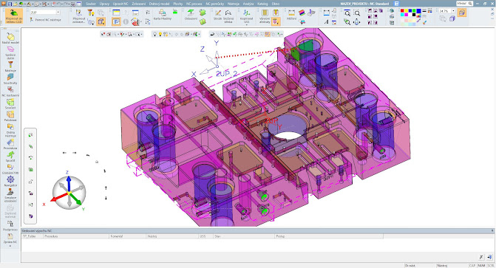Open Globální filtr in sidebar
This screenshot has width=496, height=268.
click(10, 169)
